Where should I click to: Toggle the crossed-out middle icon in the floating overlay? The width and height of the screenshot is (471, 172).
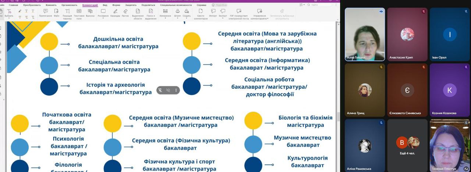coord(168,90)
